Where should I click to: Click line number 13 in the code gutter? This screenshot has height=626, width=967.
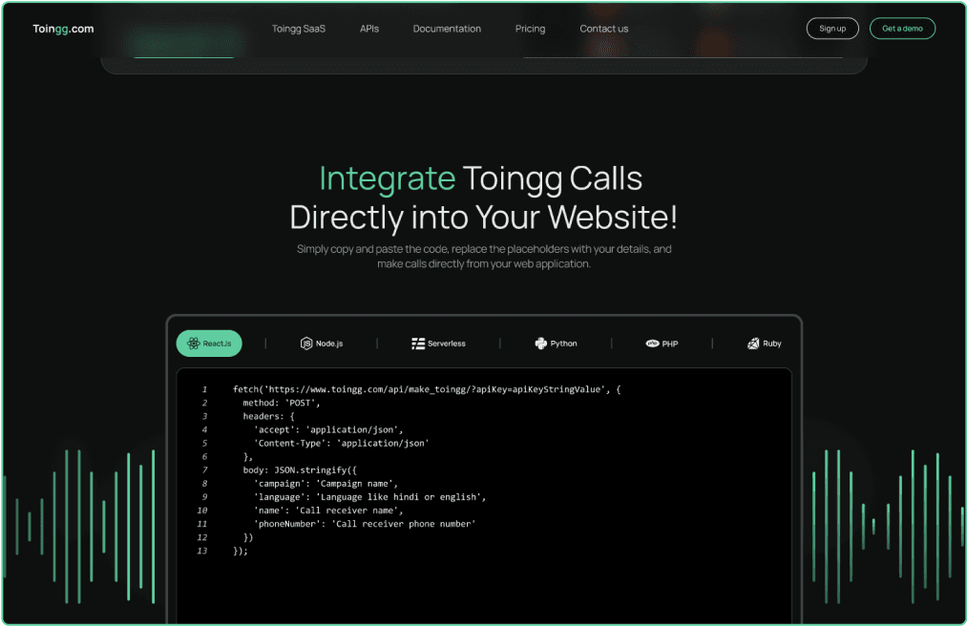point(201,551)
